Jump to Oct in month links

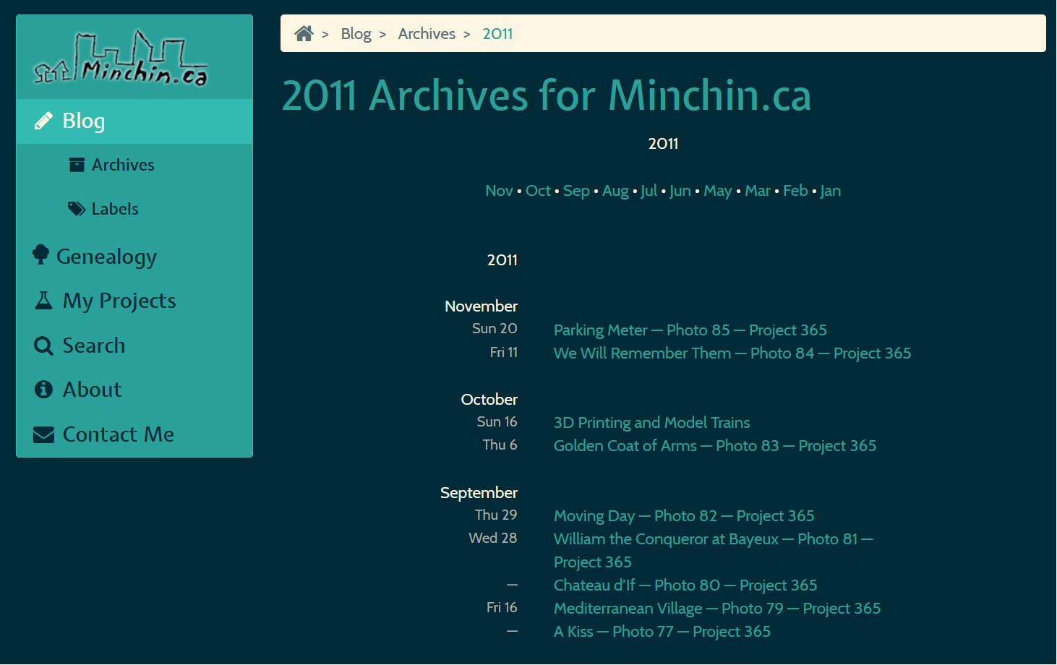coord(538,191)
